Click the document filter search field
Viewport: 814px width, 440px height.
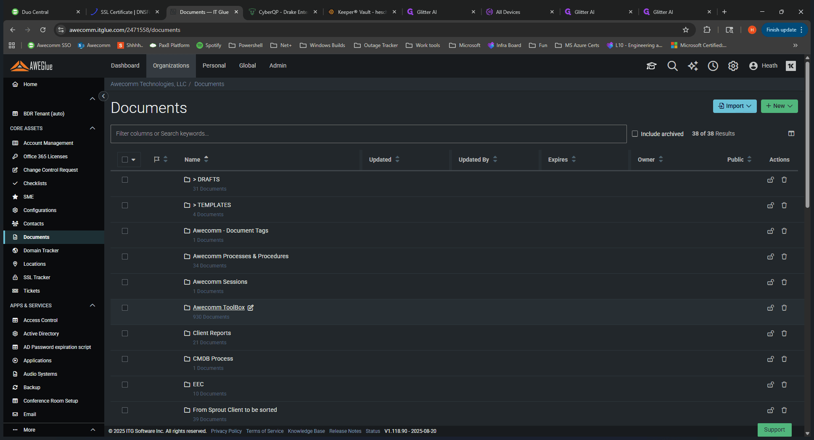click(x=368, y=134)
